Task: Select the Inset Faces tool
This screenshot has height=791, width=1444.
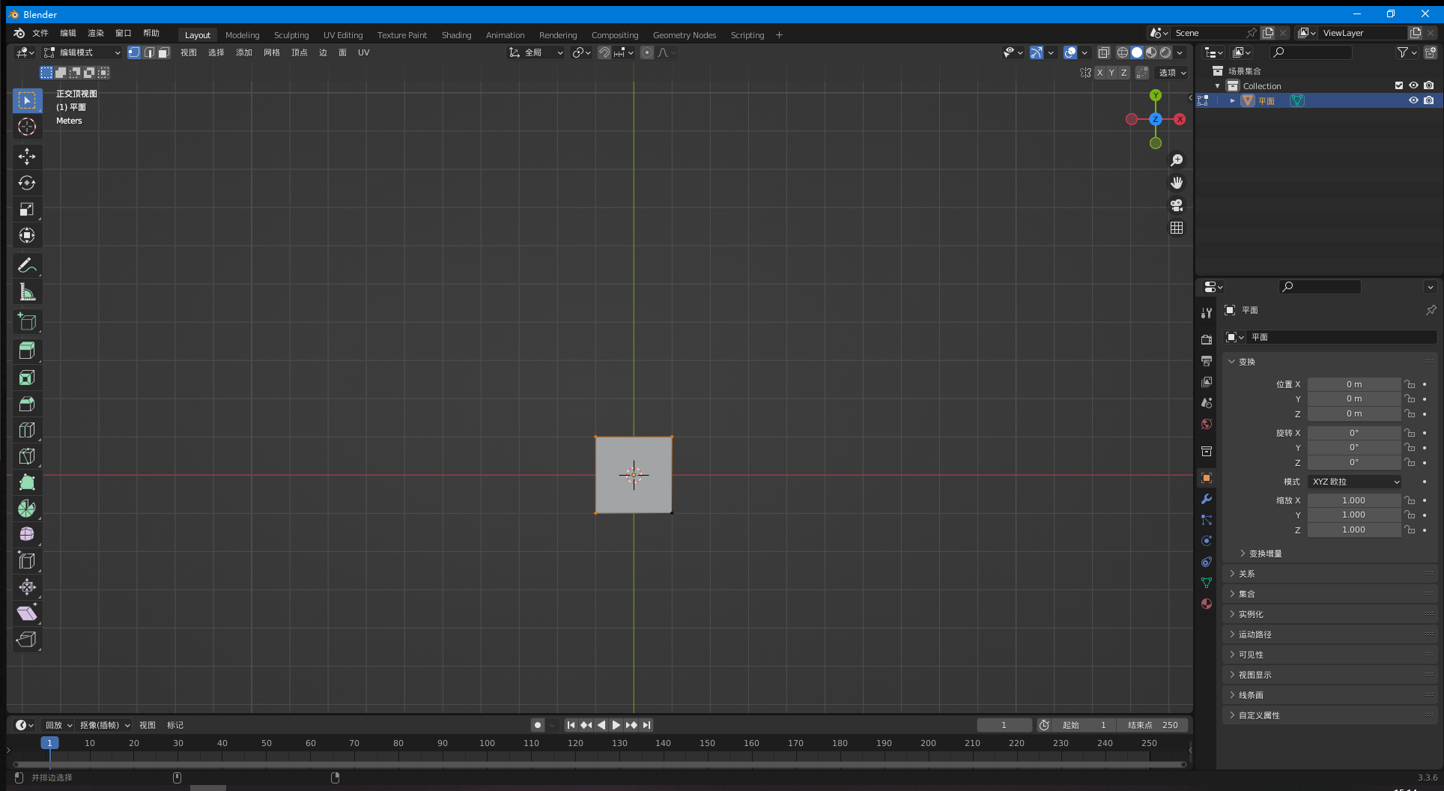Action: pyautogui.click(x=27, y=378)
